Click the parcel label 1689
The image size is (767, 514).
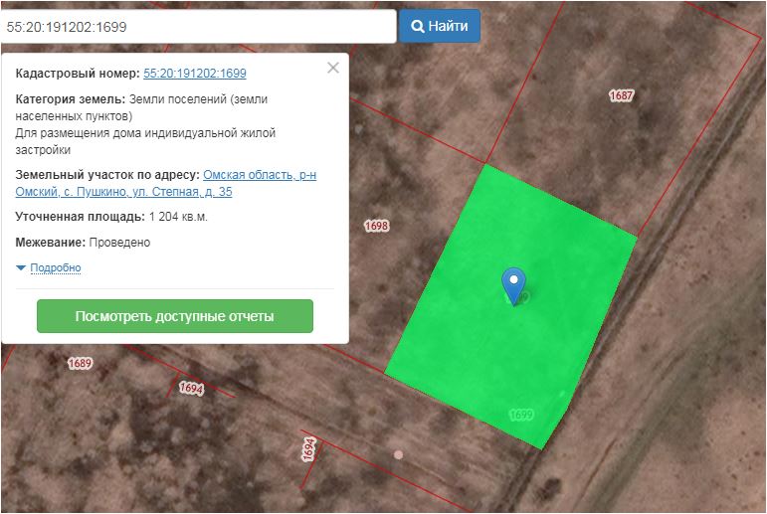(x=80, y=363)
